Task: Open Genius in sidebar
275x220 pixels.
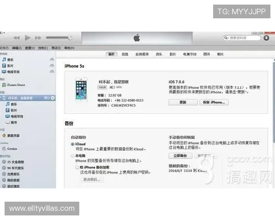Action: (x=10, y=149)
